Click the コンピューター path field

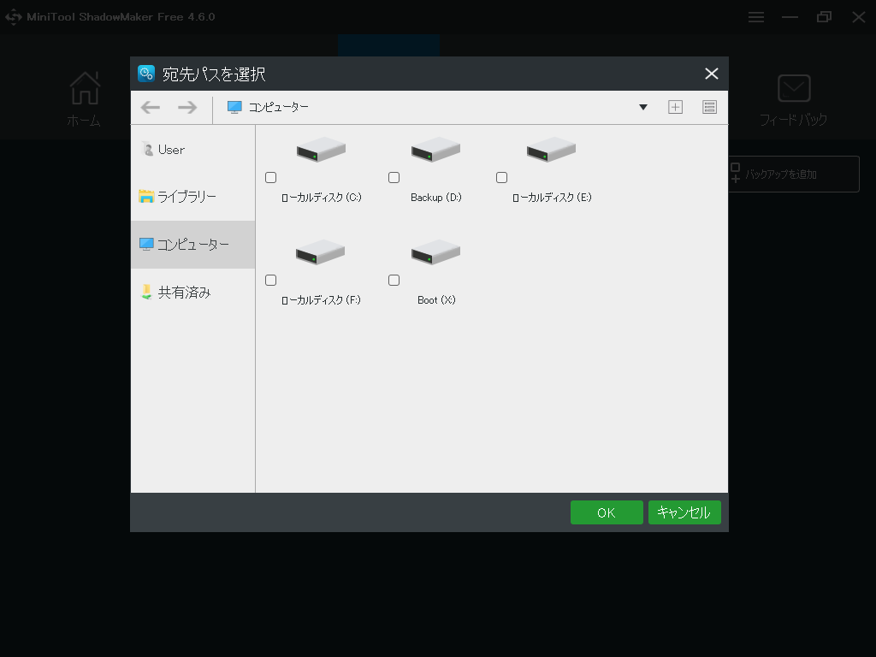[437, 107]
